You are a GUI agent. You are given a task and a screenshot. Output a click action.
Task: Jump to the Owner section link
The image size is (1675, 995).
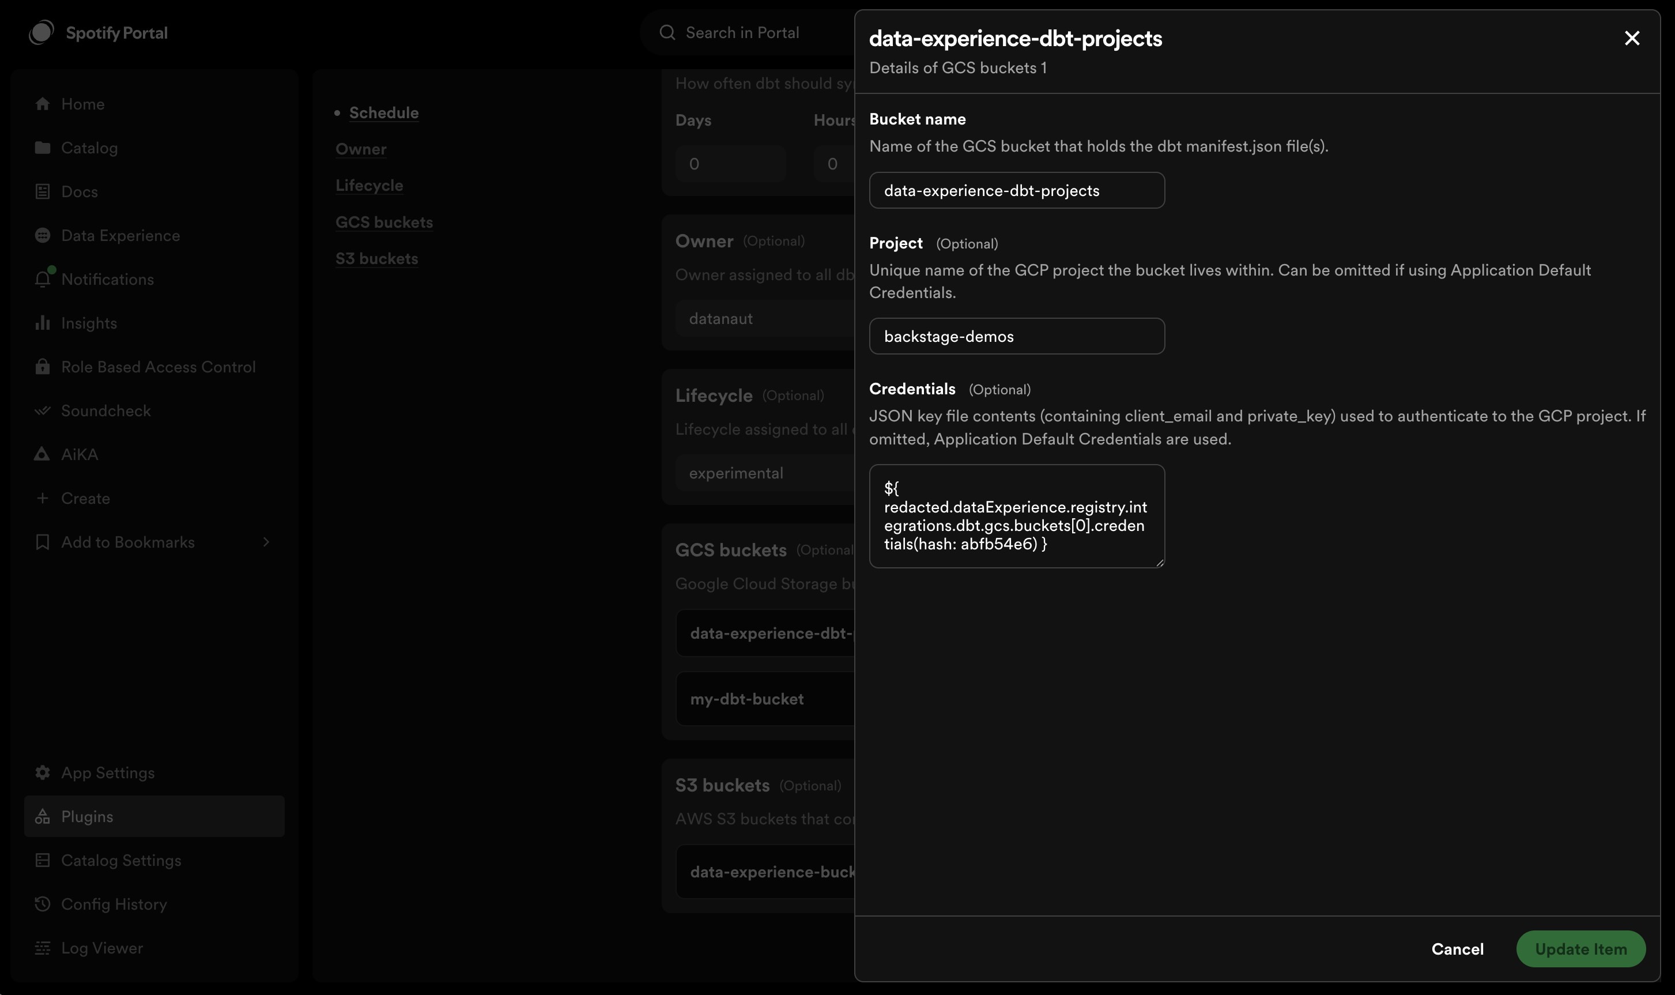[361, 149]
